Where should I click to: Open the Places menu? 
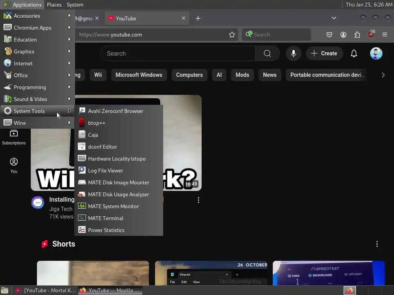click(54, 5)
